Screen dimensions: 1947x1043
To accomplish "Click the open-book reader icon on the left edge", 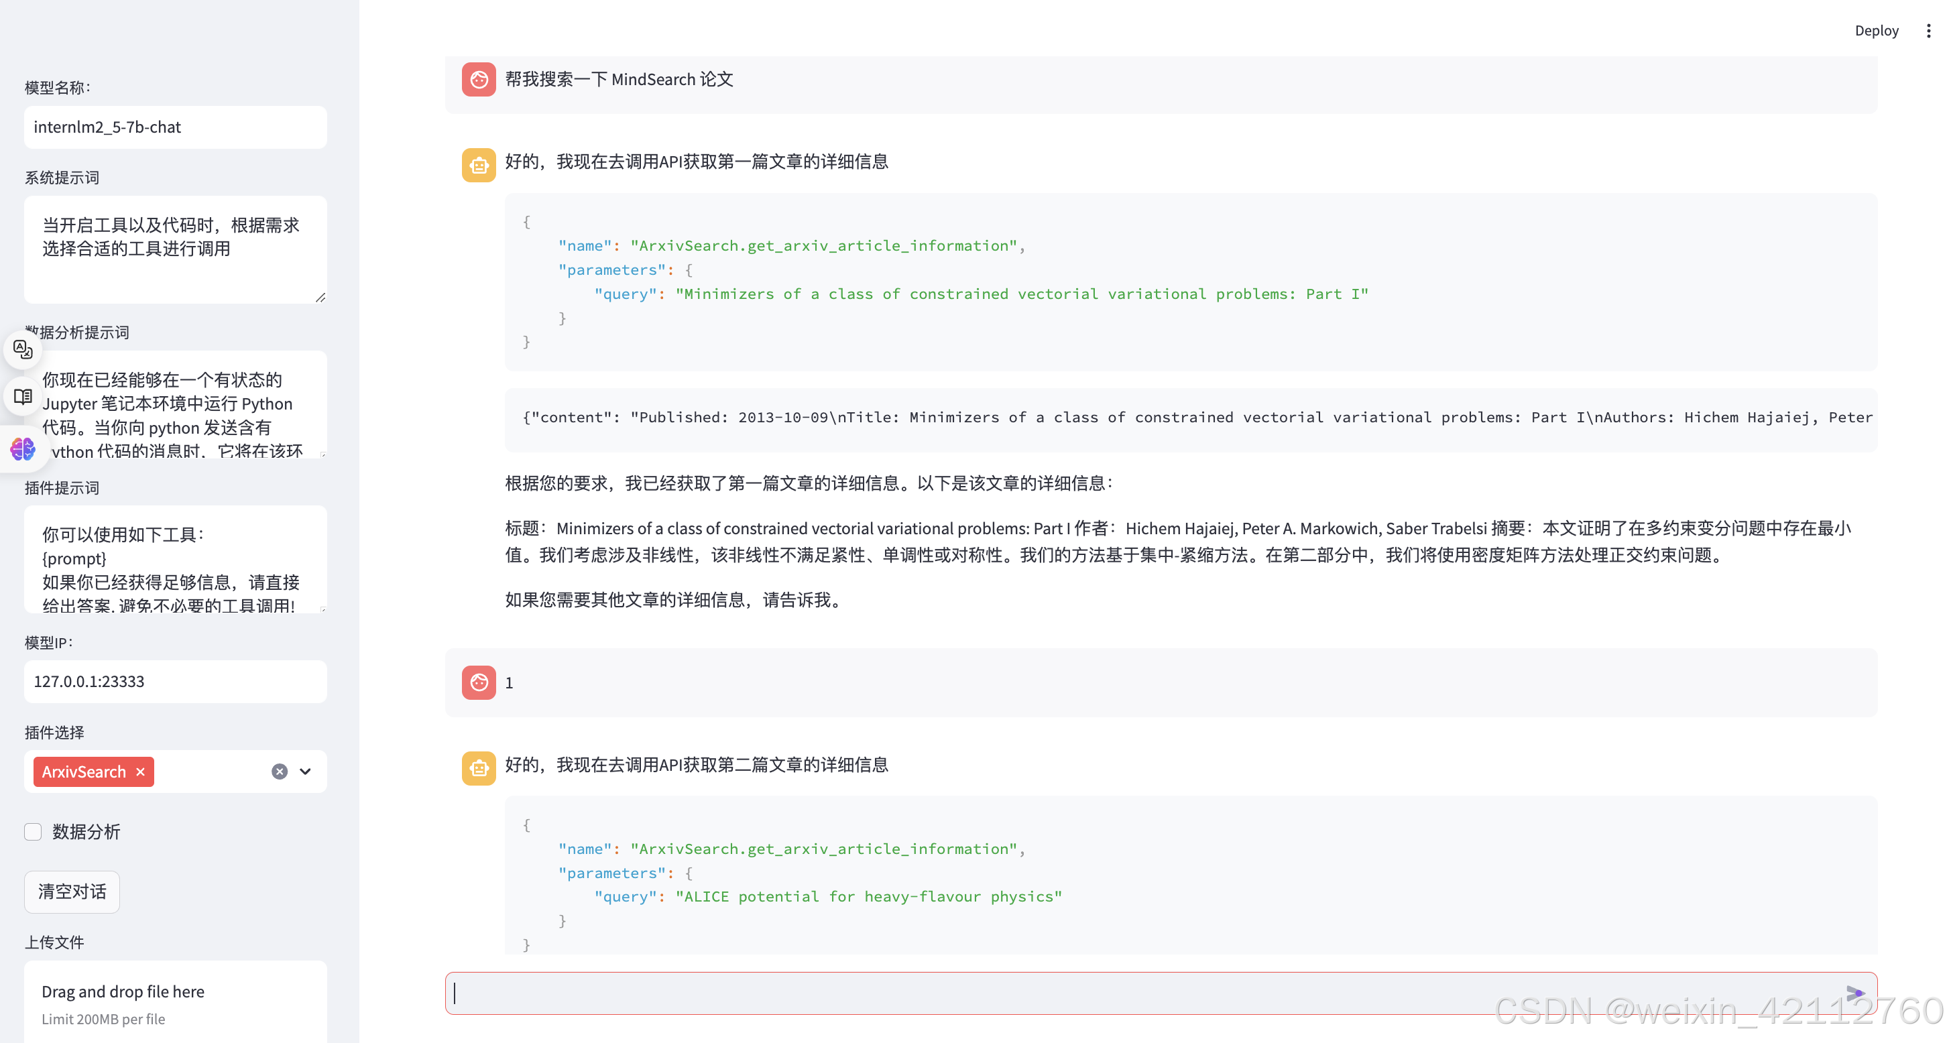I will click(23, 396).
